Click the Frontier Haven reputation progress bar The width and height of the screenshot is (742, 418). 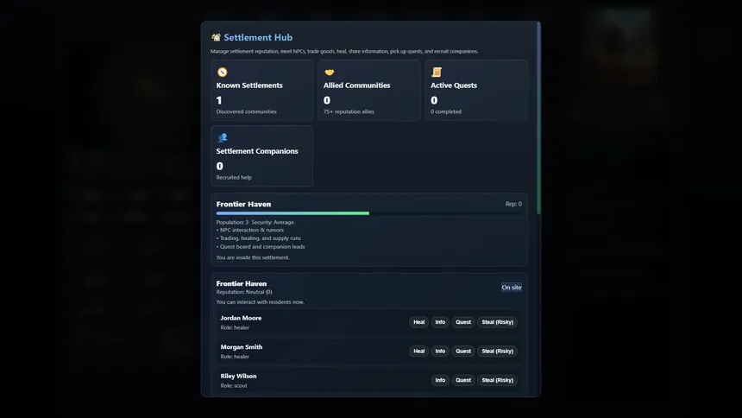pyautogui.click(x=292, y=213)
